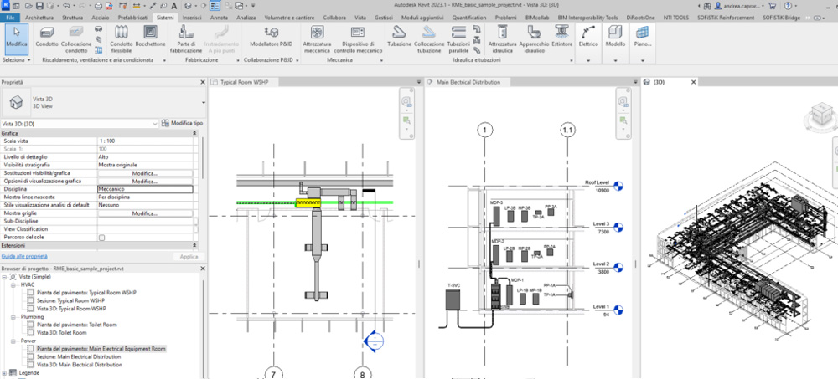Select the Estintore sprinkler tool
Viewport: 838px width, 379px height.
pyautogui.click(x=561, y=36)
